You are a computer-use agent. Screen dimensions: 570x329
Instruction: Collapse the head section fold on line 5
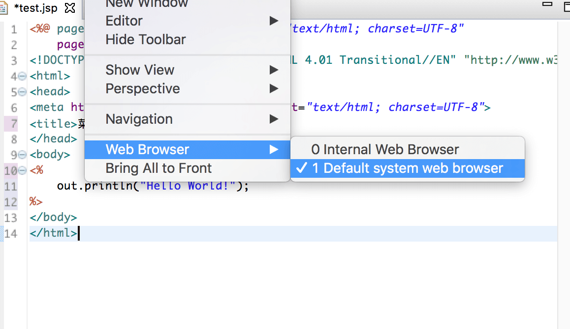22,92
